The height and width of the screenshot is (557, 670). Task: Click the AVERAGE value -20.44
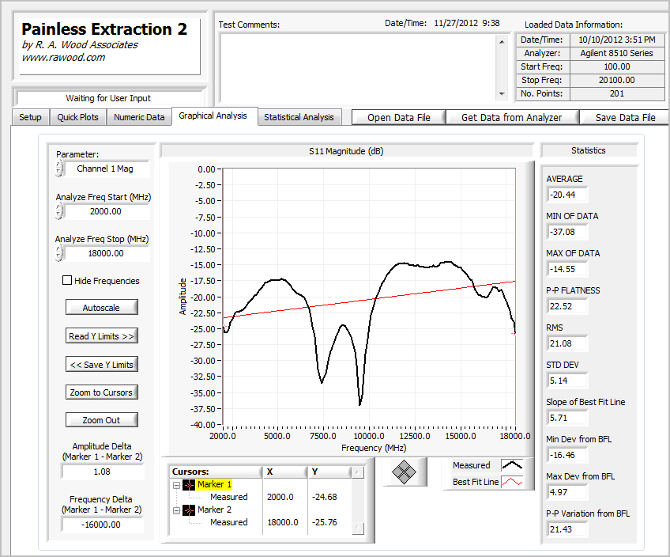tap(567, 195)
